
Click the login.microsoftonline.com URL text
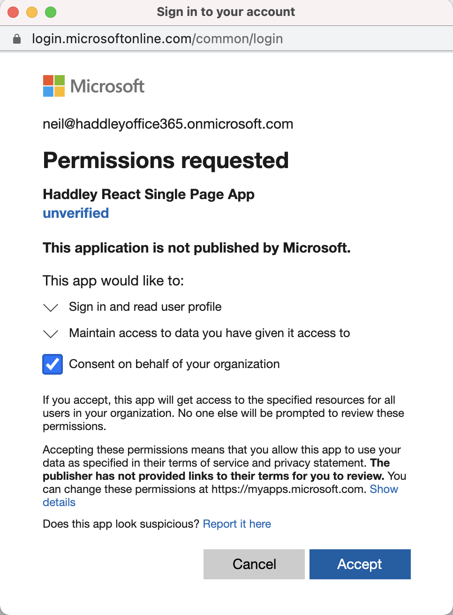pos(157,39)
